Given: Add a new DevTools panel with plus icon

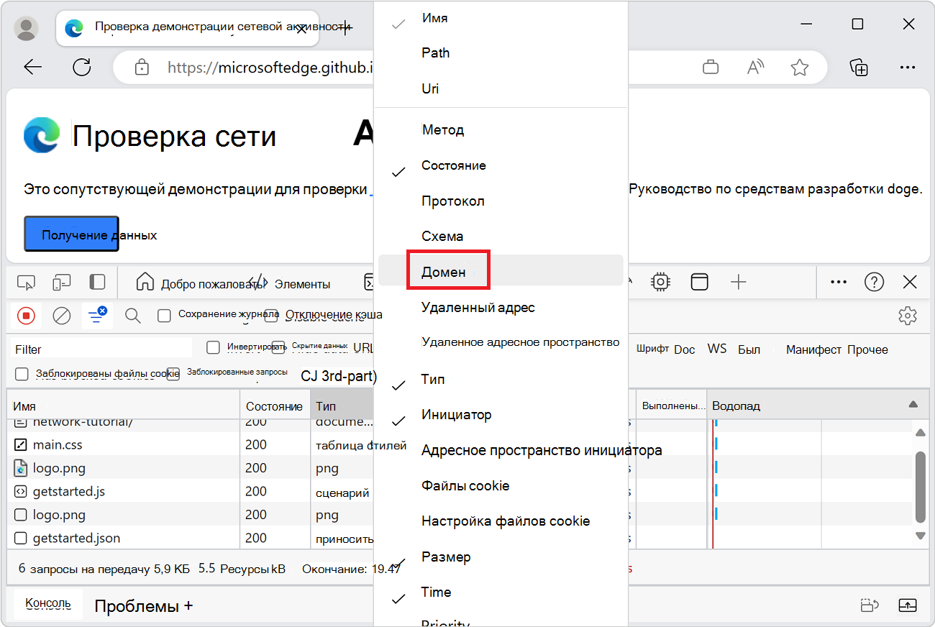Looking at the screenshot, I should (738, 282).
